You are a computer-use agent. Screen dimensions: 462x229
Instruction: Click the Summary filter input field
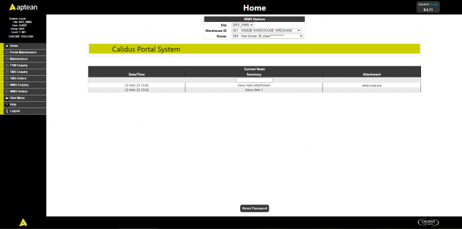click(x=254, y=80)
